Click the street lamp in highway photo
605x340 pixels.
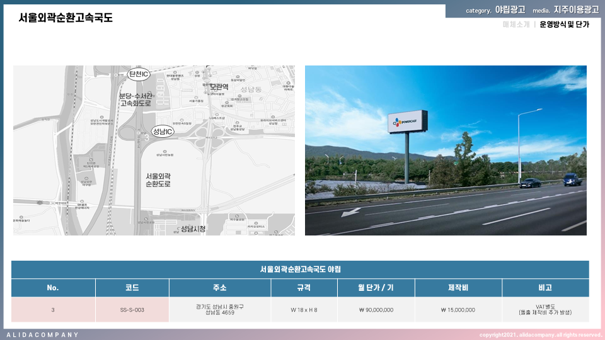pyautogui.click(x=521, y=145)
